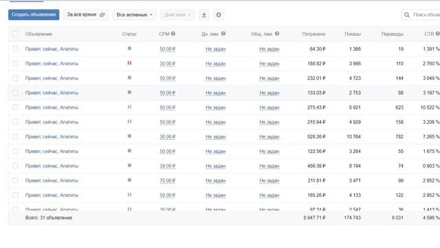
Task: Tick the checkbox for the ad with 275.43 ₽ spent
Action: coord(15,107)
